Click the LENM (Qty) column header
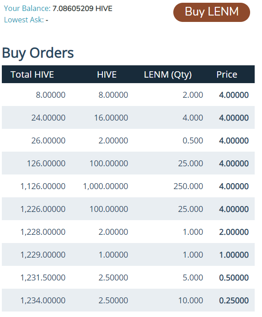The width and height of the screenshot is (262, 317). [168, 74]
